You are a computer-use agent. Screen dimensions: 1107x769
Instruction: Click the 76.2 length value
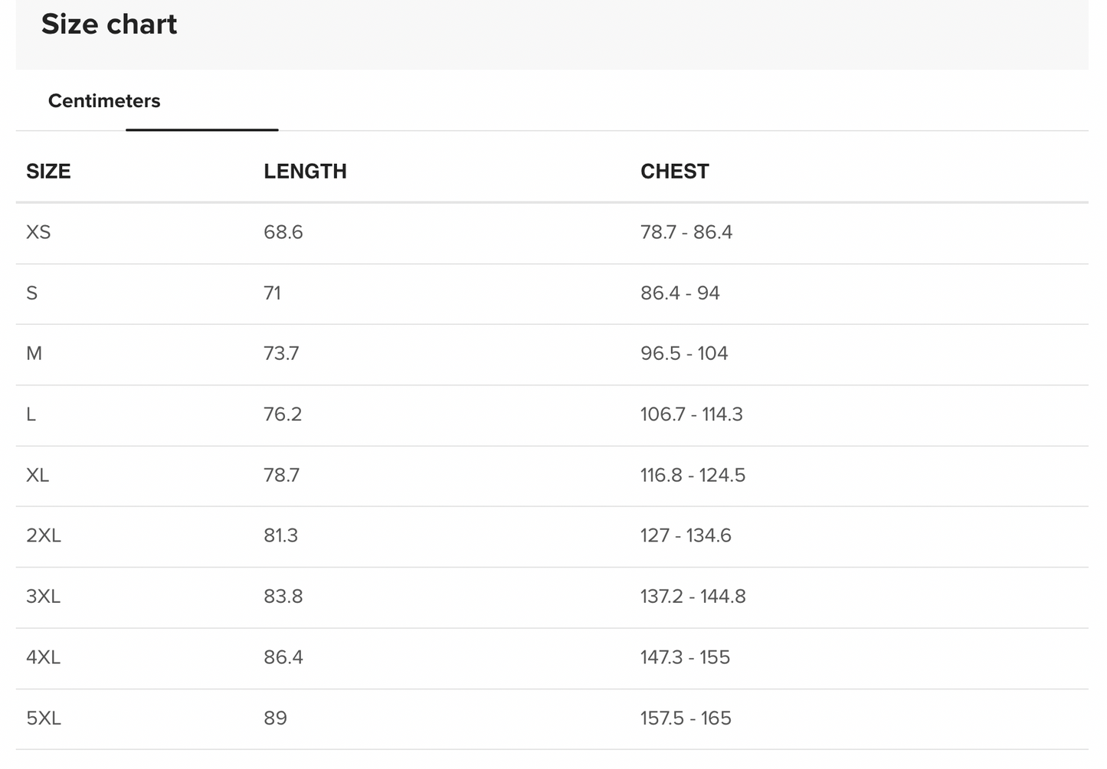[283, 414]
